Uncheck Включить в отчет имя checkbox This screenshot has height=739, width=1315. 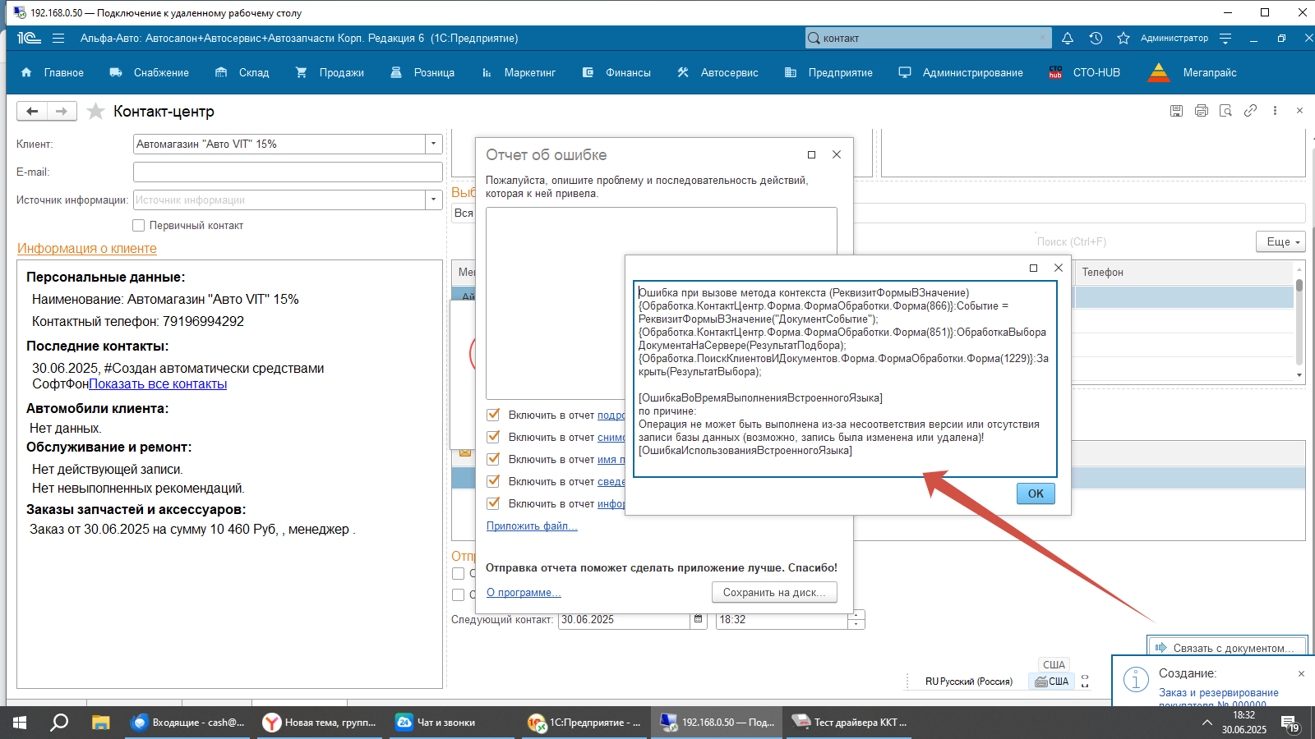coord(493,459)
